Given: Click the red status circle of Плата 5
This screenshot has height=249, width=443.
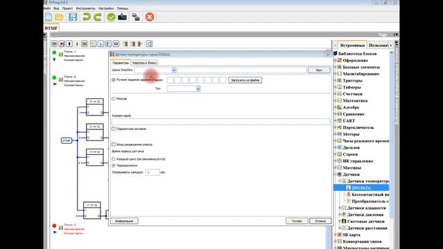Looking at the screenshot, I should [x=54, y=225].
